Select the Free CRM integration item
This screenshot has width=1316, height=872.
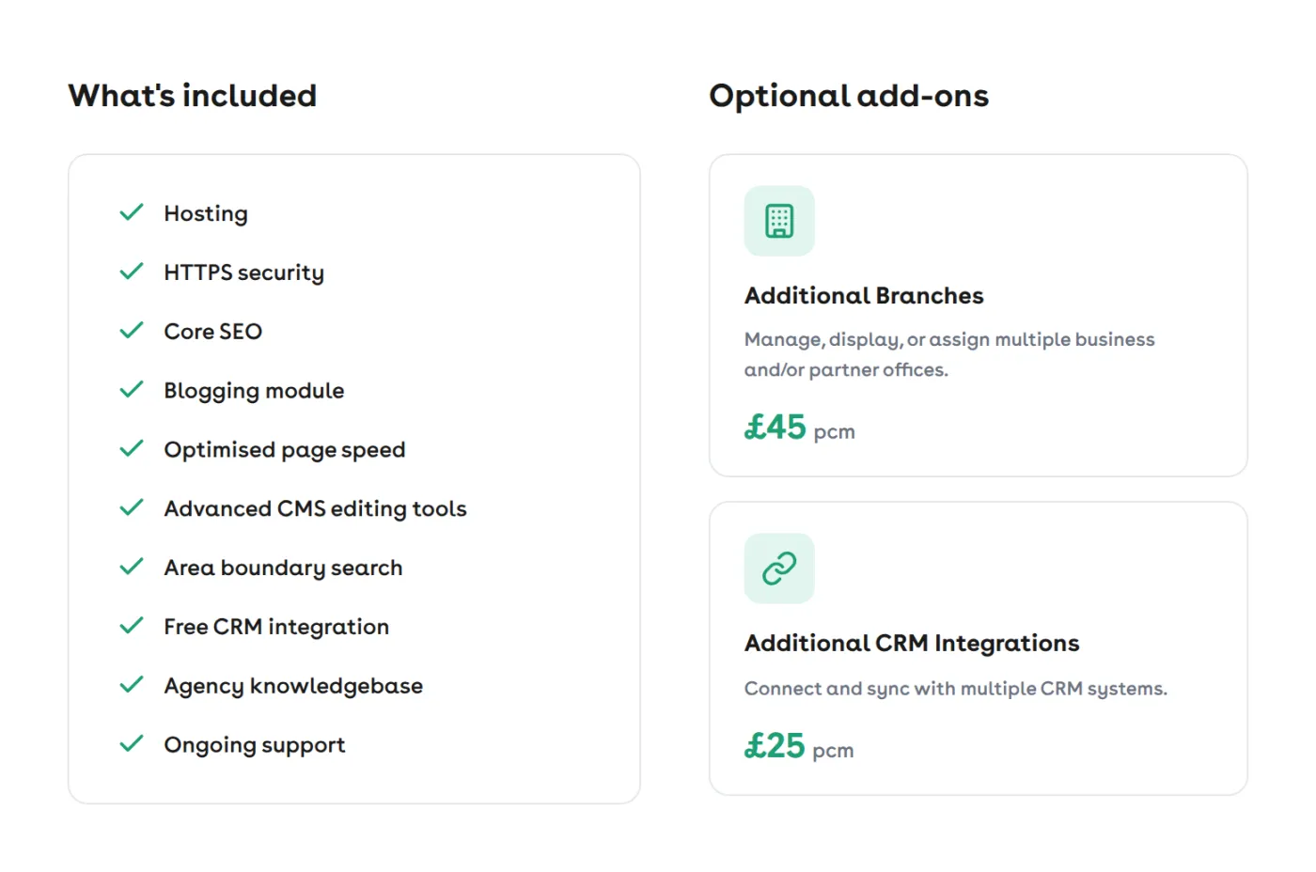276,627
